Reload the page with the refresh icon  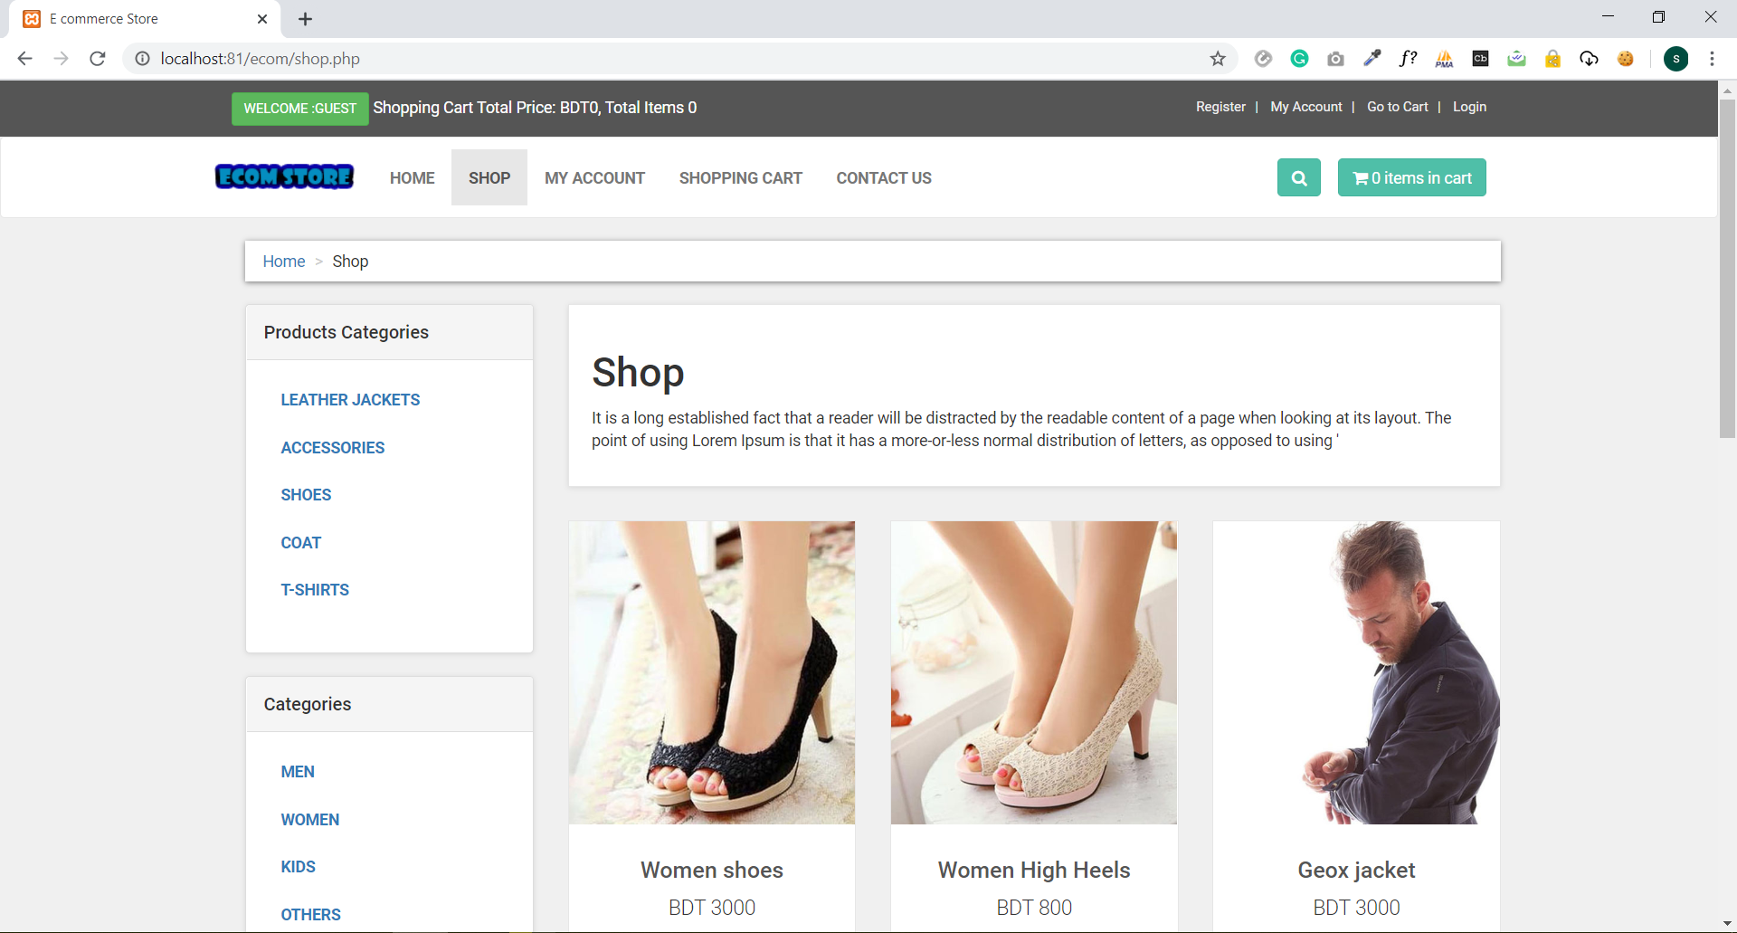point(98,59)
